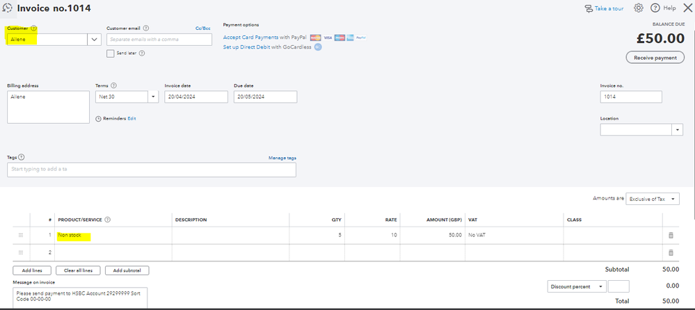Click the Clear all lines button

coord(79,270)
